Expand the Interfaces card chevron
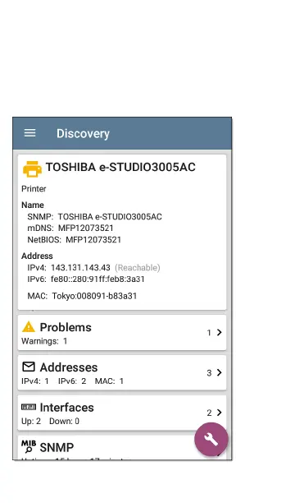This screenshot has width=295, height=503. (219, 413)
